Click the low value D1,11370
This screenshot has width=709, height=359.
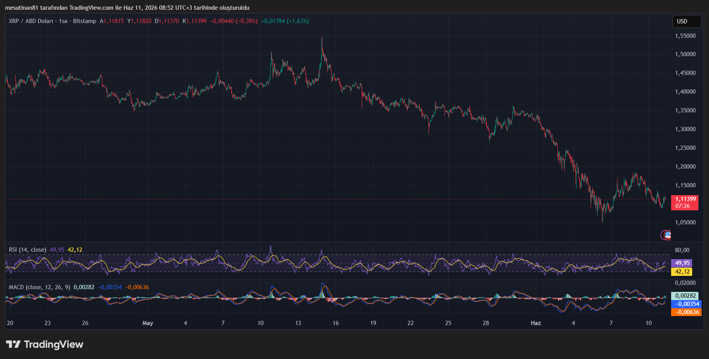[x=167, y=21]
